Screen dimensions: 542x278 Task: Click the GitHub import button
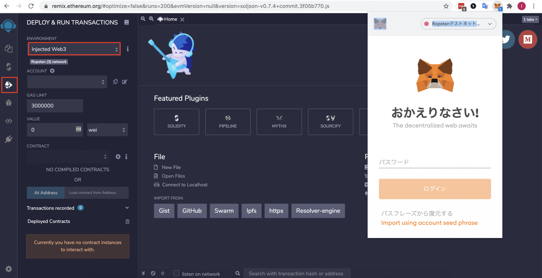coord(192,211)
